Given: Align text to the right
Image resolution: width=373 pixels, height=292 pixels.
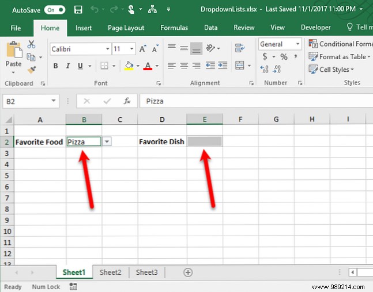Looking at the screenshot, I should coord(196,65).
